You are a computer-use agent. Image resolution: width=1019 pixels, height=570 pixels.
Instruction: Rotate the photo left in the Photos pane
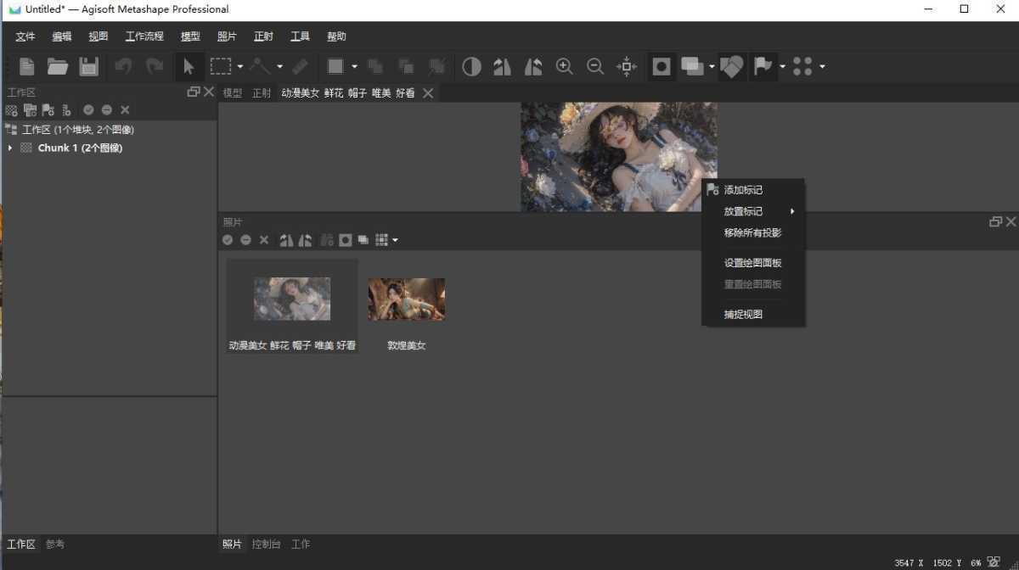[288, 240]
